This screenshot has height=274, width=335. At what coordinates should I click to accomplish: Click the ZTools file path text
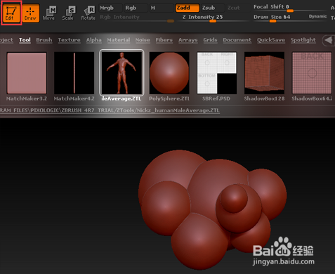[110, 110]
